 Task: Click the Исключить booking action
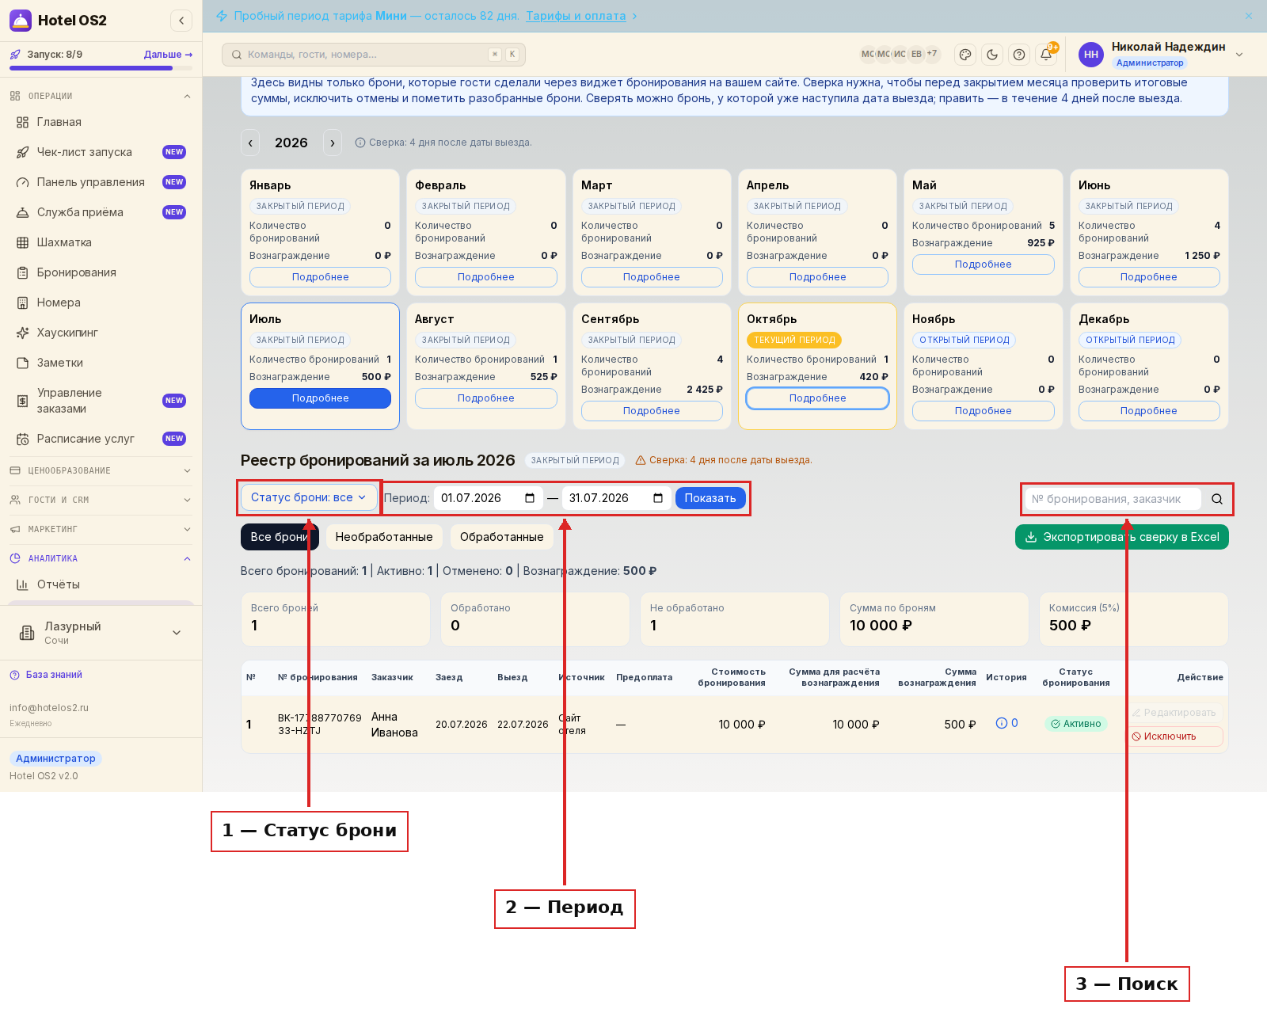tap(1175, 736)
